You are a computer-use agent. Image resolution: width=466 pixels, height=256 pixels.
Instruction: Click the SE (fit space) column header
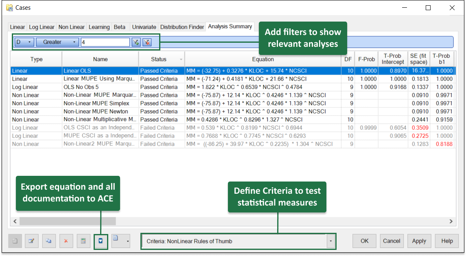[418, 59]
